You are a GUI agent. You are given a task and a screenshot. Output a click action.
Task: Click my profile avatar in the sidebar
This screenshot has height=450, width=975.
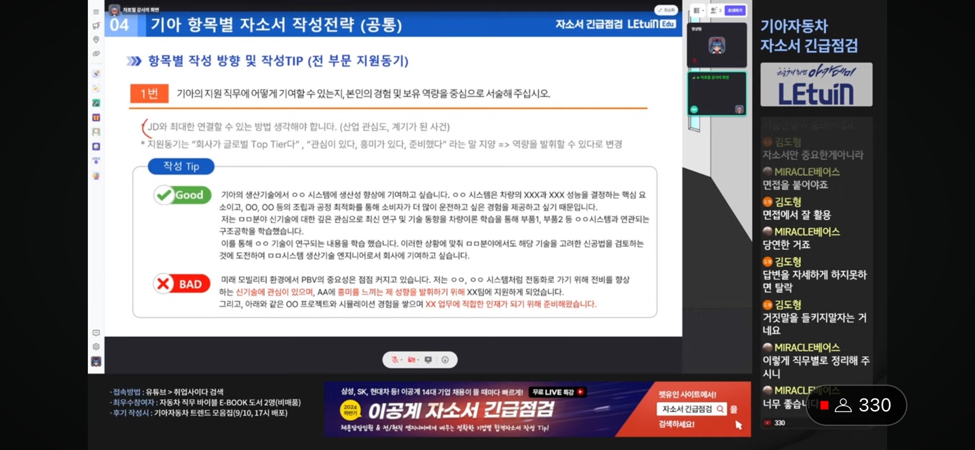tap(96, 361)
